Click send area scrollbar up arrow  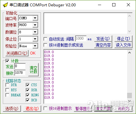130,16
